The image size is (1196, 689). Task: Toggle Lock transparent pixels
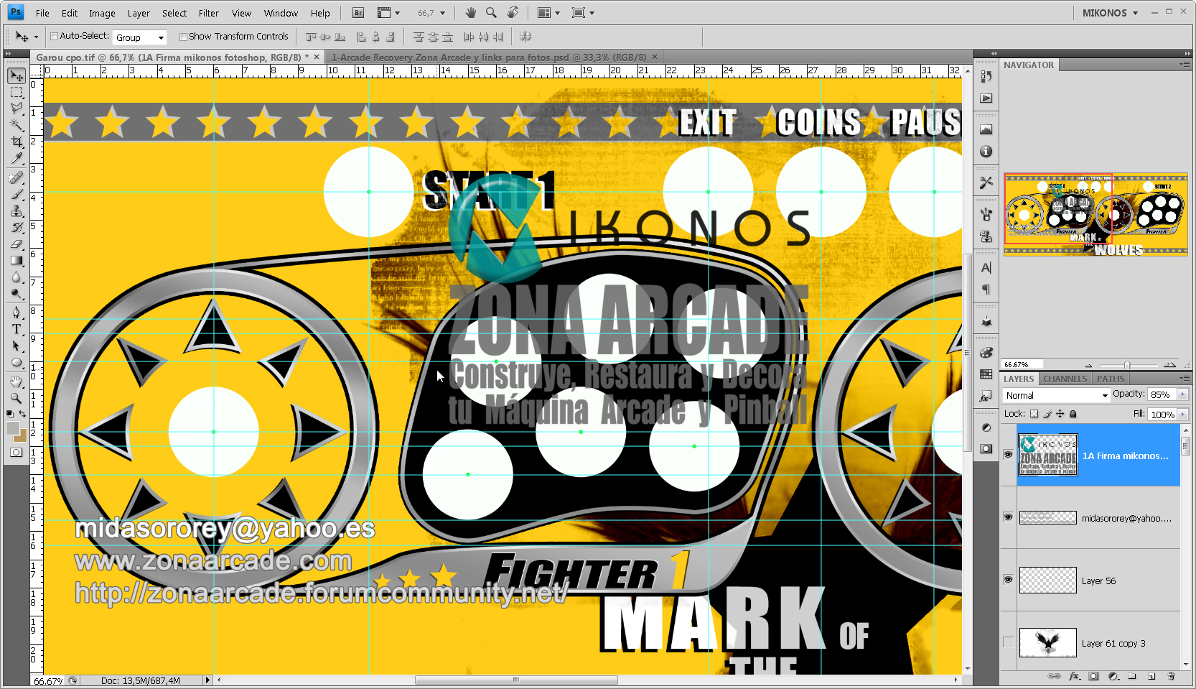[1034, 414]
